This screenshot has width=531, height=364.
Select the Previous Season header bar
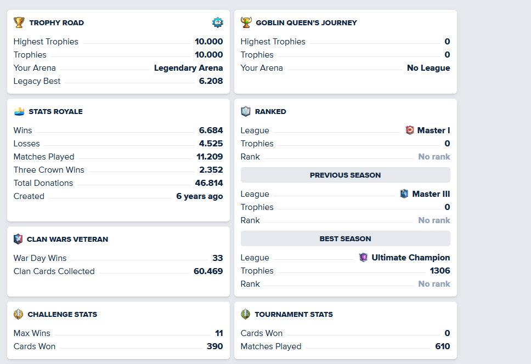[345, 175]
